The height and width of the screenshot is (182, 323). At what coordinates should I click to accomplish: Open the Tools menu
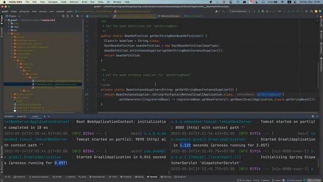[101, 2]
